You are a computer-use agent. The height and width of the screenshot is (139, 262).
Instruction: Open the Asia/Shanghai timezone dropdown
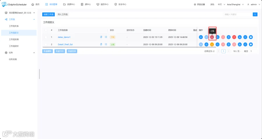tap(235, 4)
